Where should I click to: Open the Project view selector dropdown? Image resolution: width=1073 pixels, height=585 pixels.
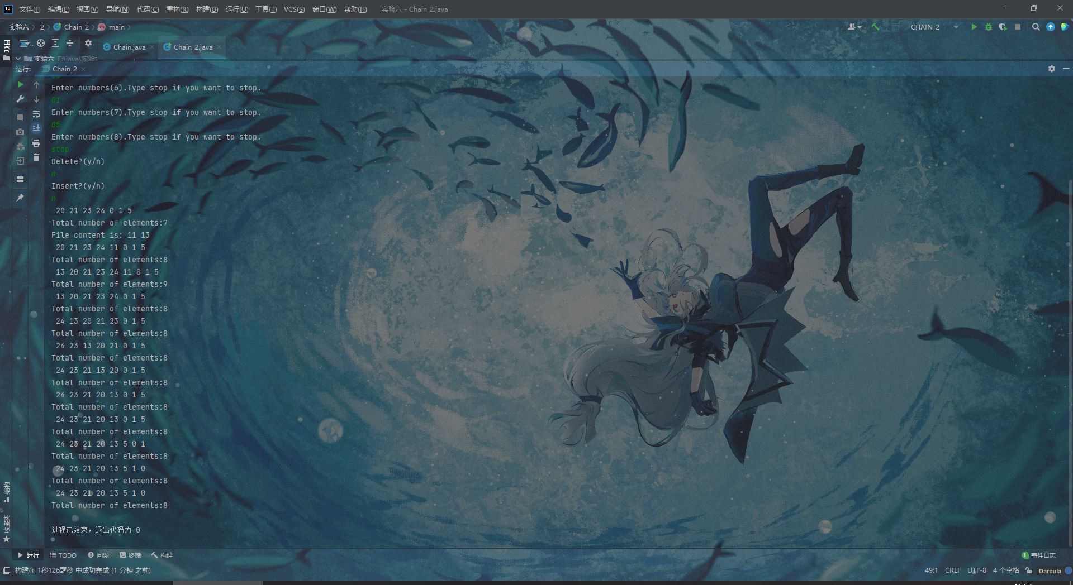pos(26,43)
